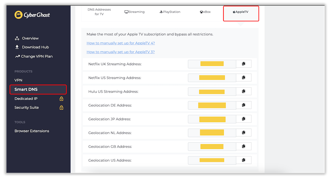Open the AppleTV 4 manual setup link

click(121, 43)
